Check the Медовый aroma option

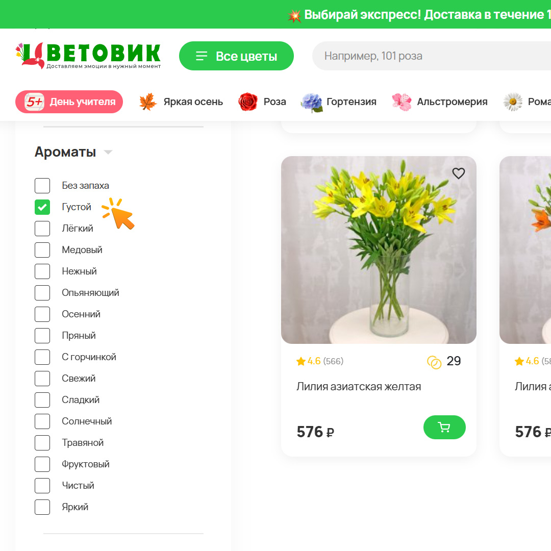coord(42,250)
